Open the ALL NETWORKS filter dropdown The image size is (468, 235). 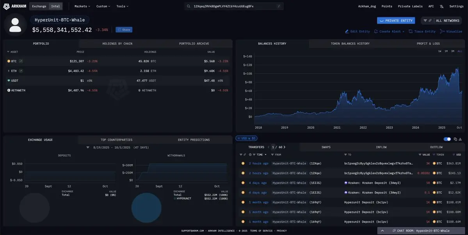(441, 21)
